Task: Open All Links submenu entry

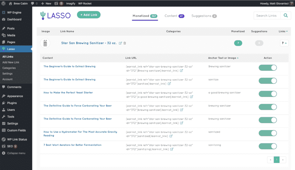Action: pos(8,56)
